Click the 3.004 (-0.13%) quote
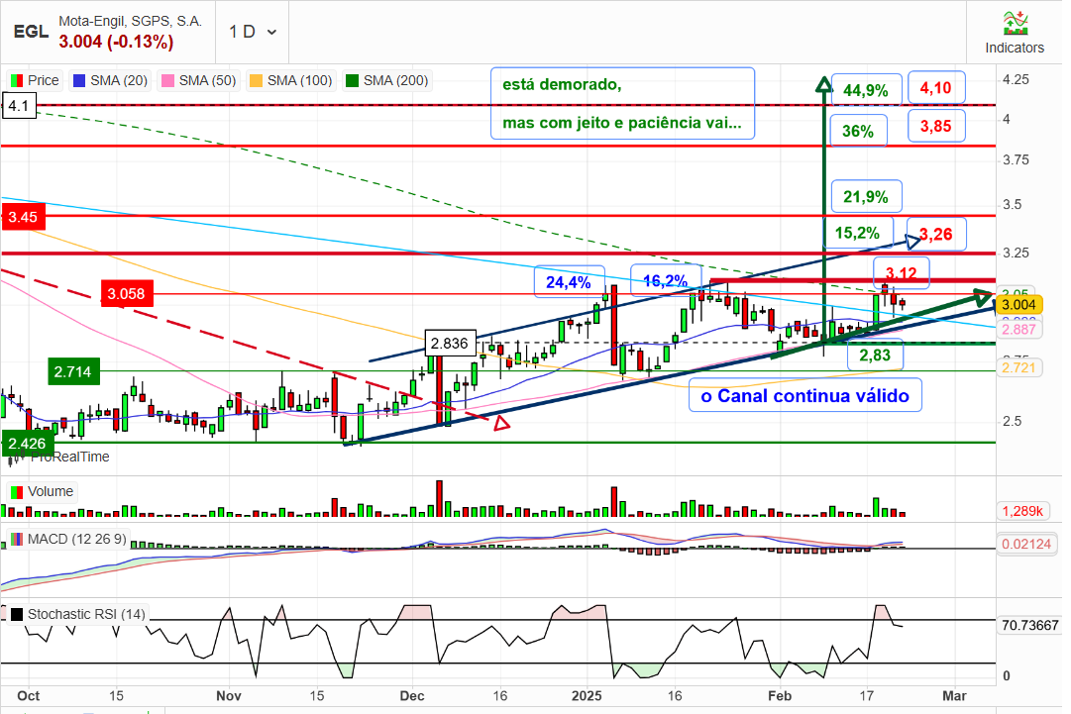The height and width of the screenshot is (714, 1071). pyautogui.click(x=116, y=42)
